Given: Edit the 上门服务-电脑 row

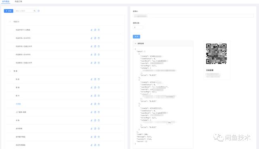Looking at the screenshot, I should click(x=91, y=112).
